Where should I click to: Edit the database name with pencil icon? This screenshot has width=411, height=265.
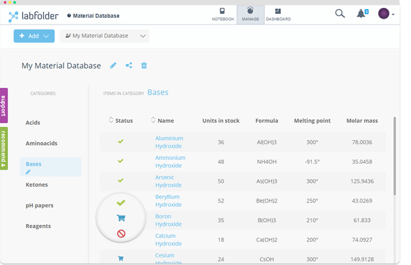tap(113, 65)
